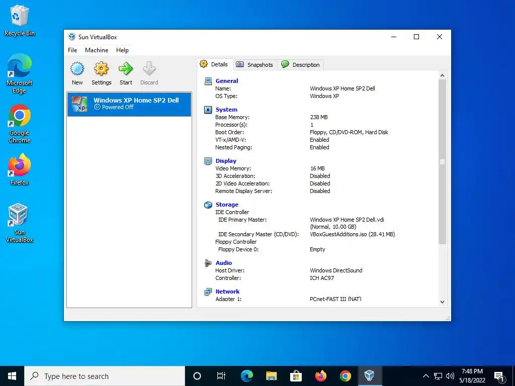Click the Type here to search box
The height and width of the screenshot is (386, 515).
[x=105, y=376]
